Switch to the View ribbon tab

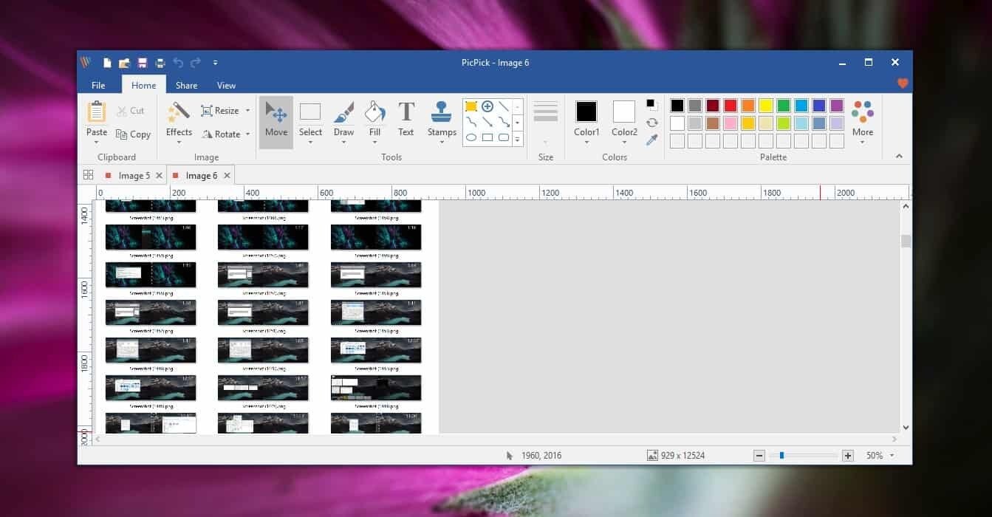[226, 85]
